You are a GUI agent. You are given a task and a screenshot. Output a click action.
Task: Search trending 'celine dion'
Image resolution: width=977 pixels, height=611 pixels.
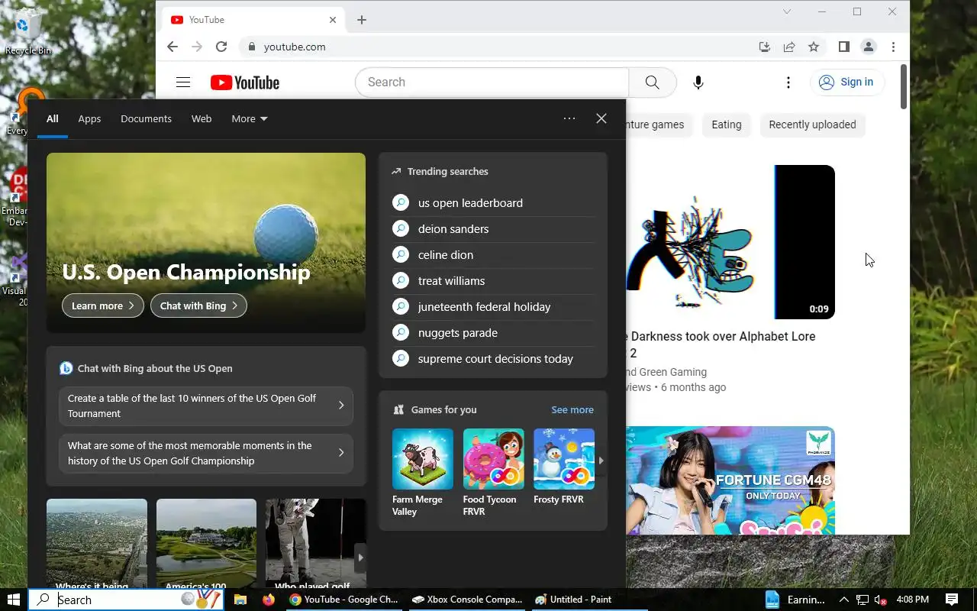point(493,255)
